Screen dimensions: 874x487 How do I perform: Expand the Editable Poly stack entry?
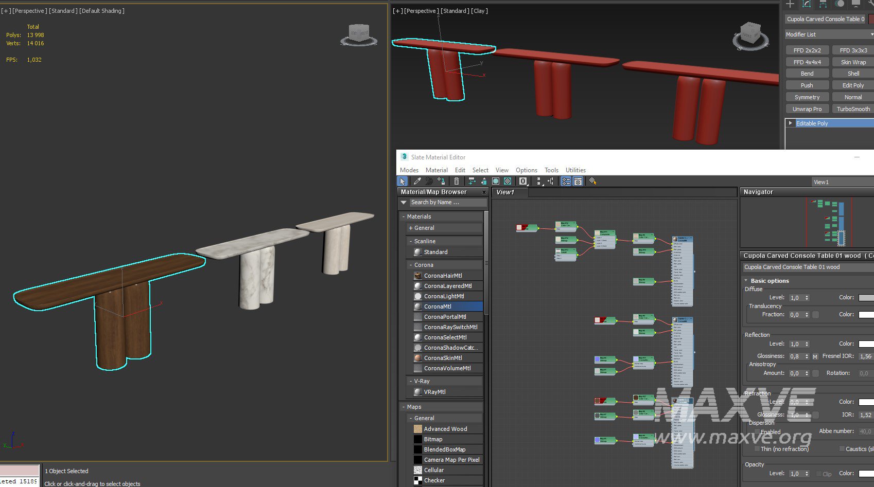790,123
